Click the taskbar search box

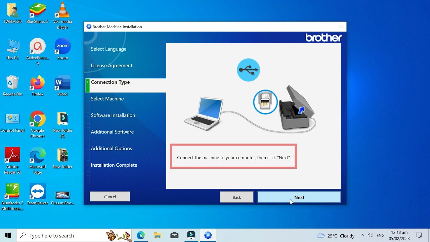pyautogui.click(x=75, y=235)
